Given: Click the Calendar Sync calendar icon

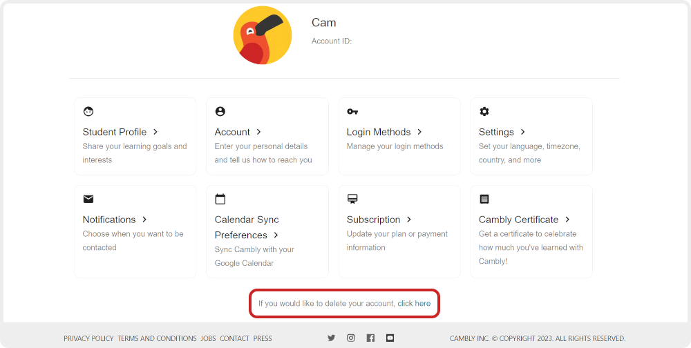Looking at the screenshot, I should (220, 199).
